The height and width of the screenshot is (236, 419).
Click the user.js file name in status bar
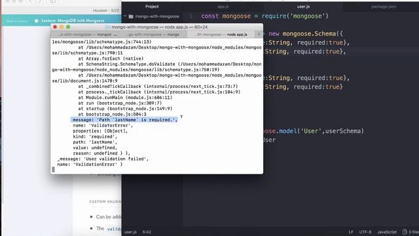(130, 232)
